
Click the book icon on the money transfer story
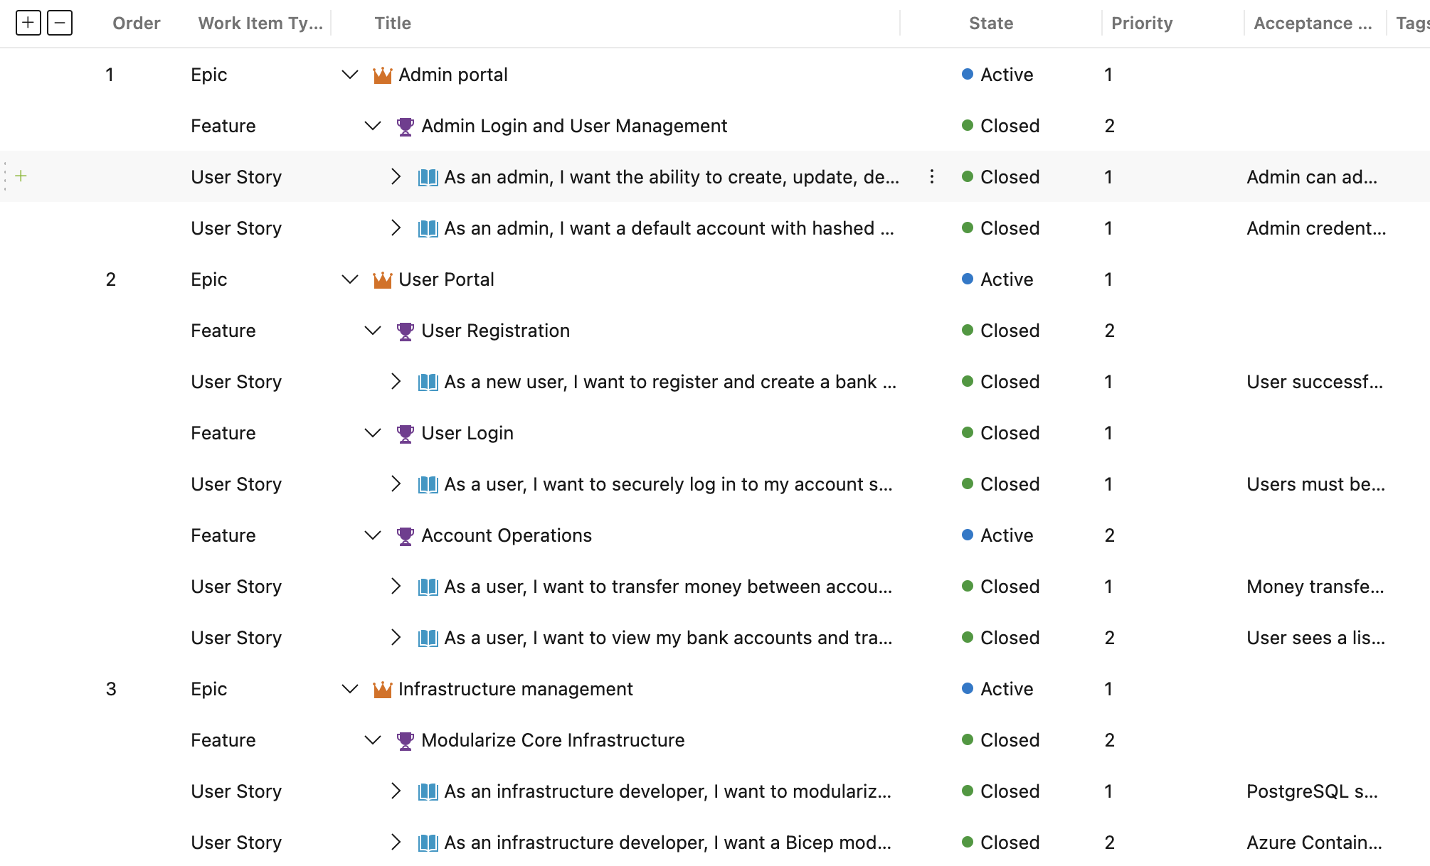(x=428, y=587)
